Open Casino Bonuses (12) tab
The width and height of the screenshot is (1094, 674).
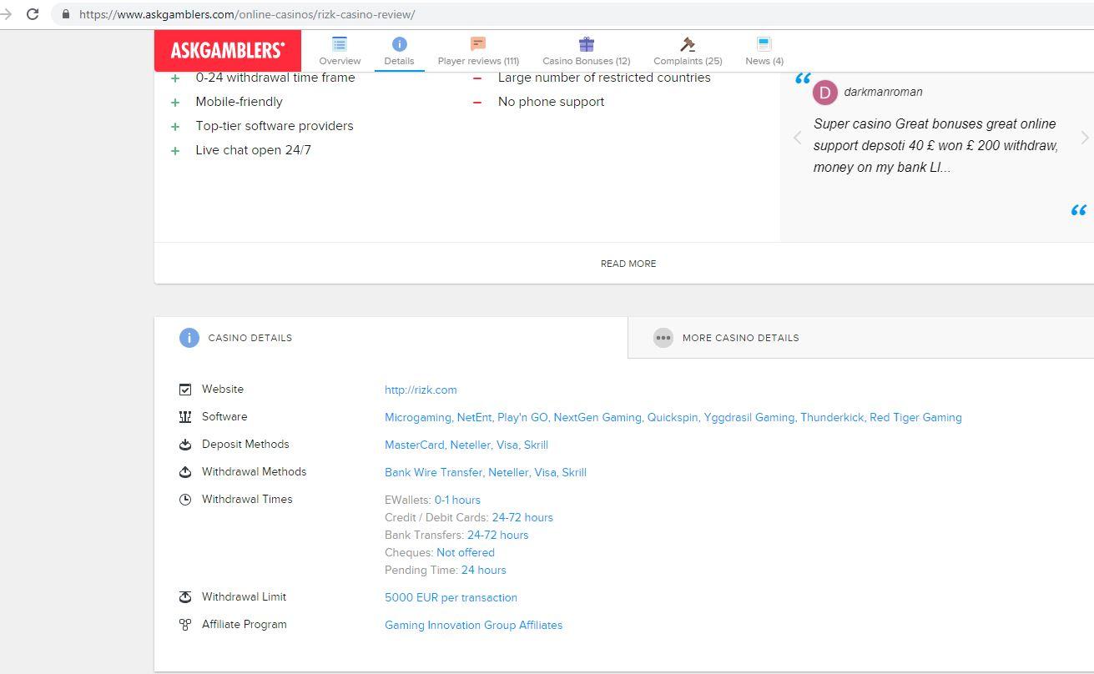587,61
